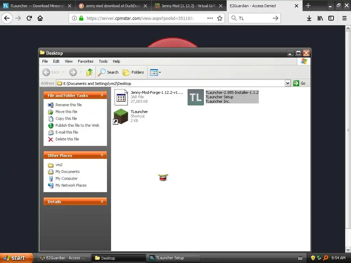Open the browser Downloads panel

click(309, 18)
